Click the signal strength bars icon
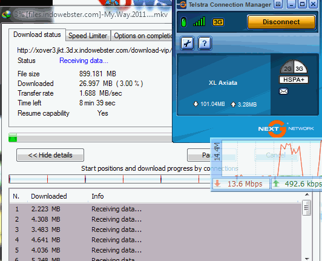Screen dimensions: 322x261 point(199,21)
